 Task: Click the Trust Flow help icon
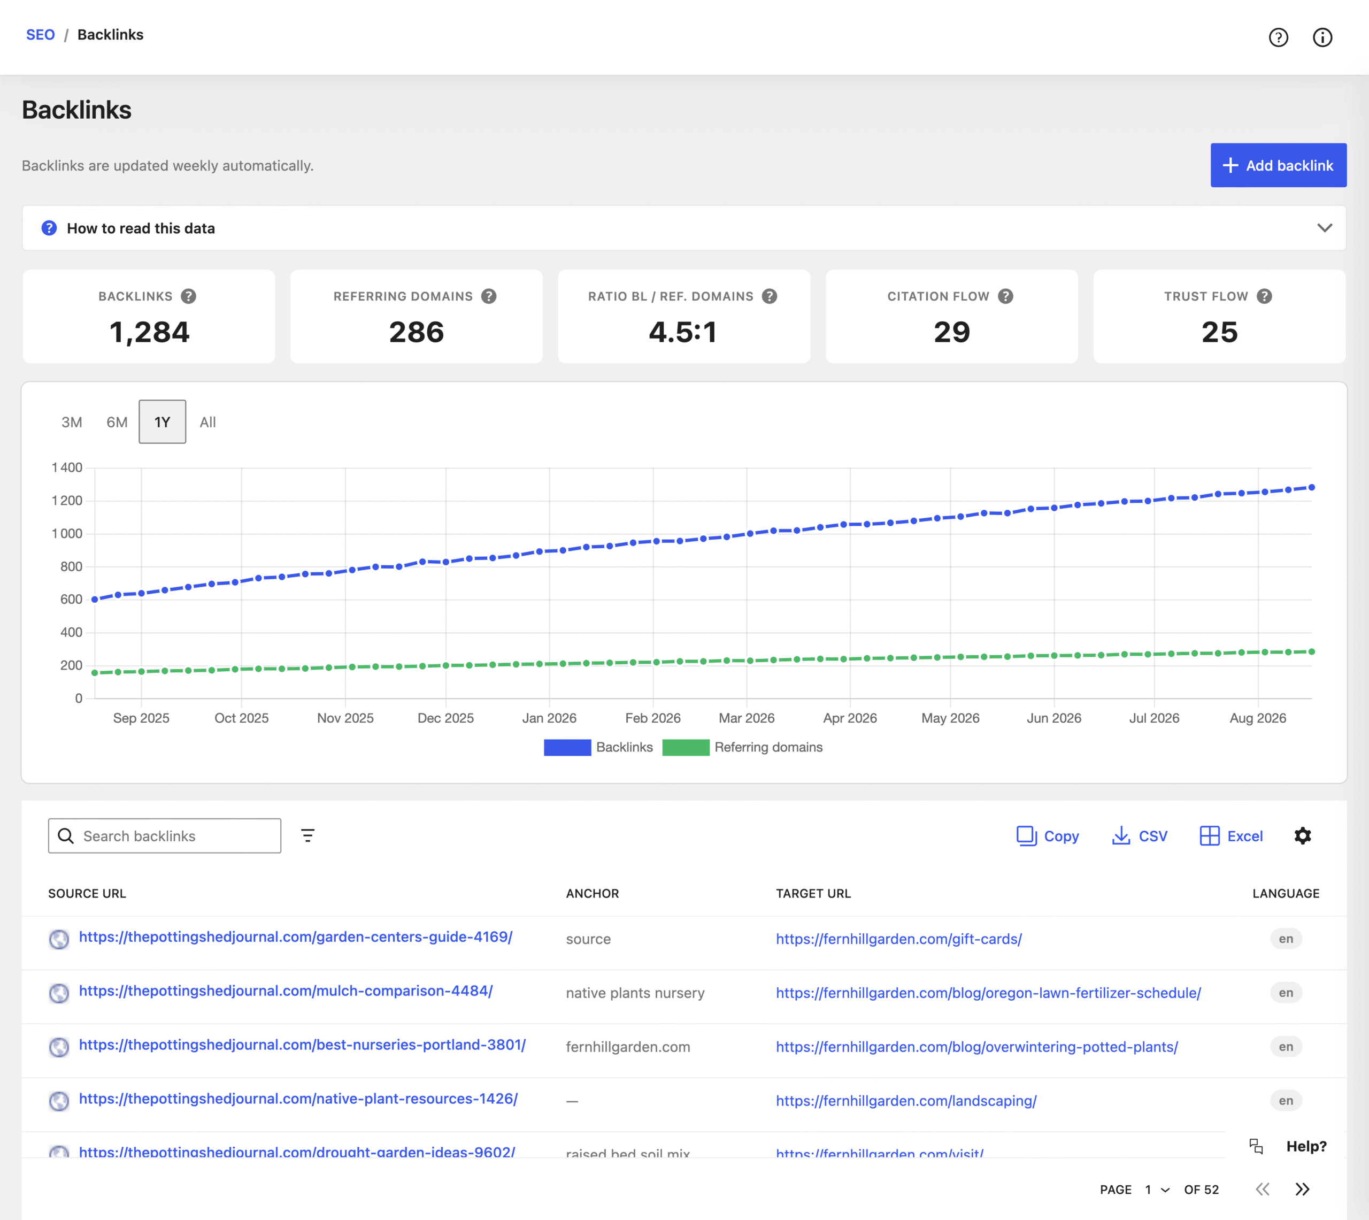tap(1265, 296)
